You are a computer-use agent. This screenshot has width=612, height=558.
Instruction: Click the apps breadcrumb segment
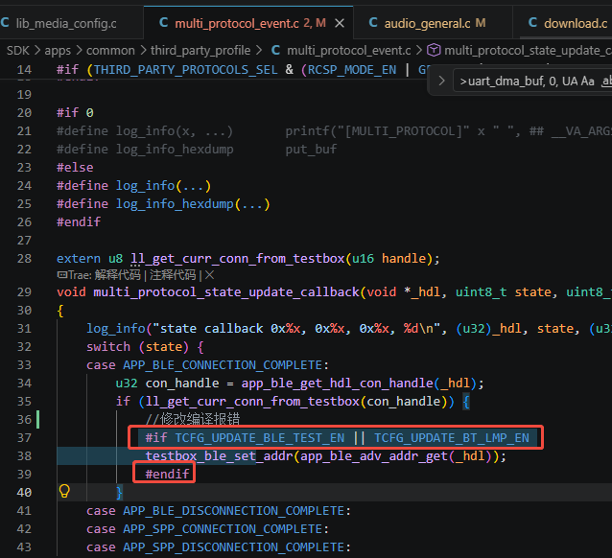(x=58, y=51)
